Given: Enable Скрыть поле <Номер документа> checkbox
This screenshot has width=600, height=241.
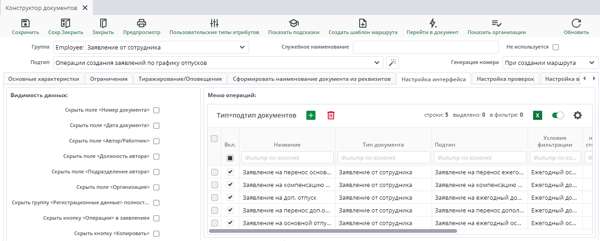Looking at the screenshot, I should point(156,110).
